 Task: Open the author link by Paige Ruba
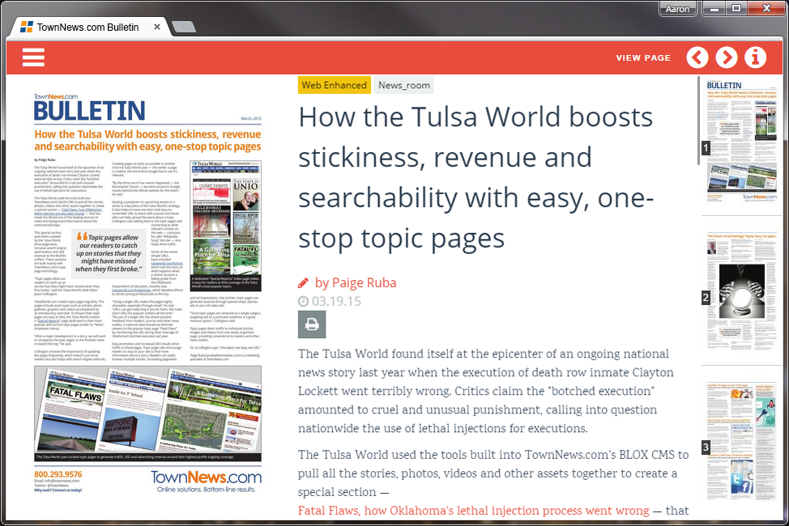click(x=356, y=282)
